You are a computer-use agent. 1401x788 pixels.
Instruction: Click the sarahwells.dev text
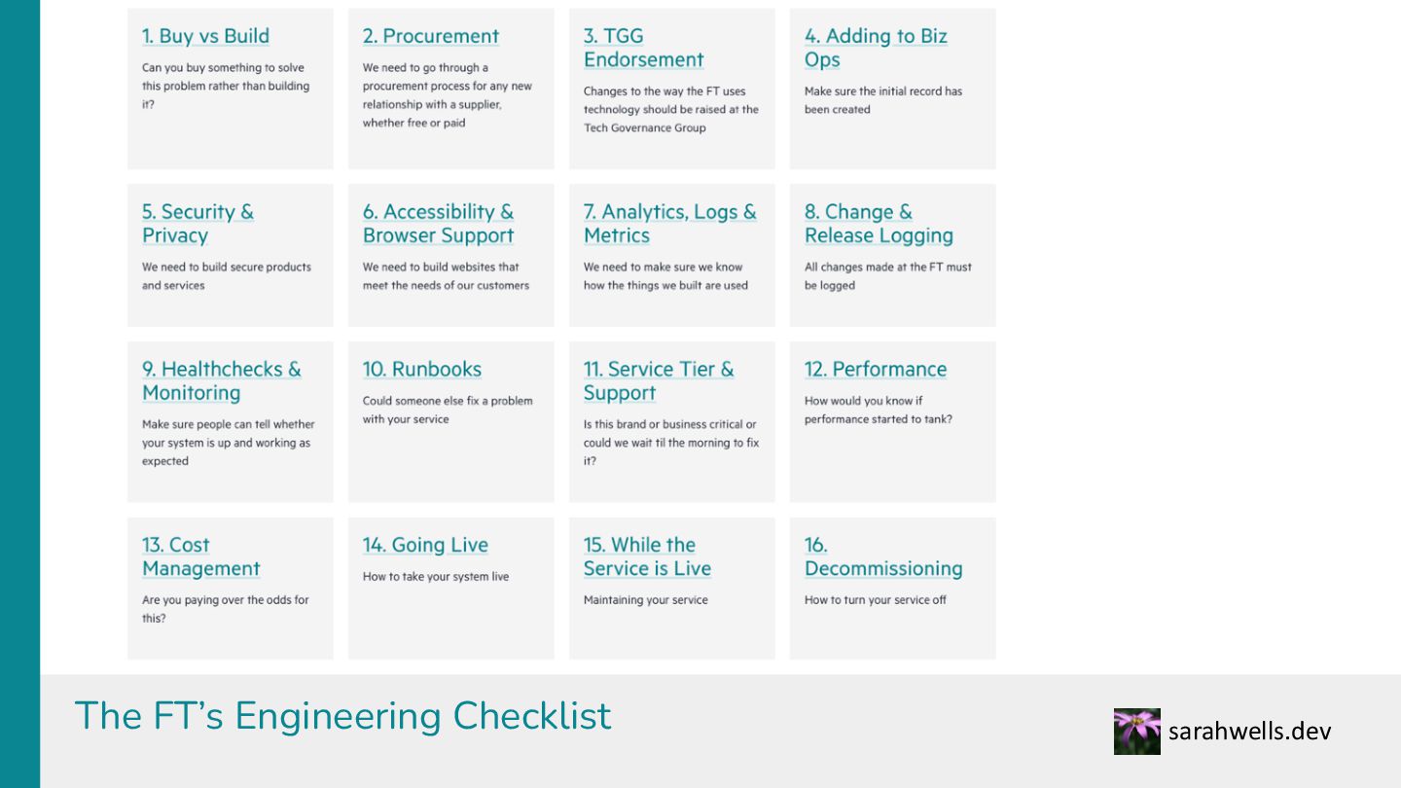point(1249,732)
